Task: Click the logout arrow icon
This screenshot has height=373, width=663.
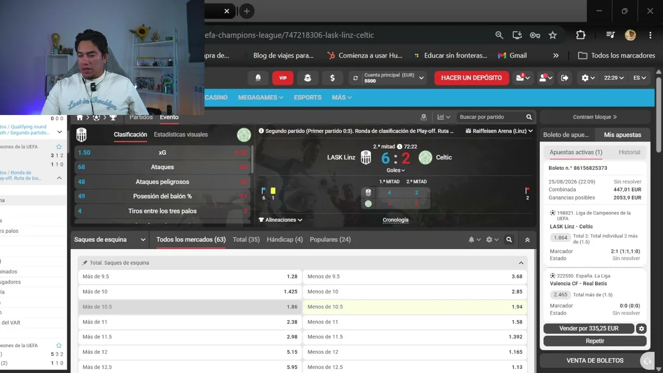Action: pos(565,78)
